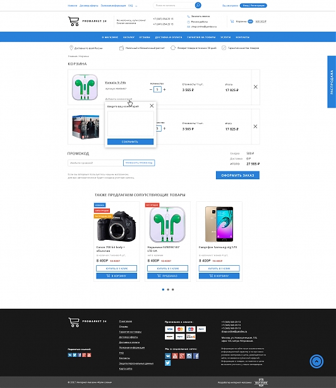Open Договор оферты link in top bar
Viewport: 336px width, 388px height.
coord(89,6)
